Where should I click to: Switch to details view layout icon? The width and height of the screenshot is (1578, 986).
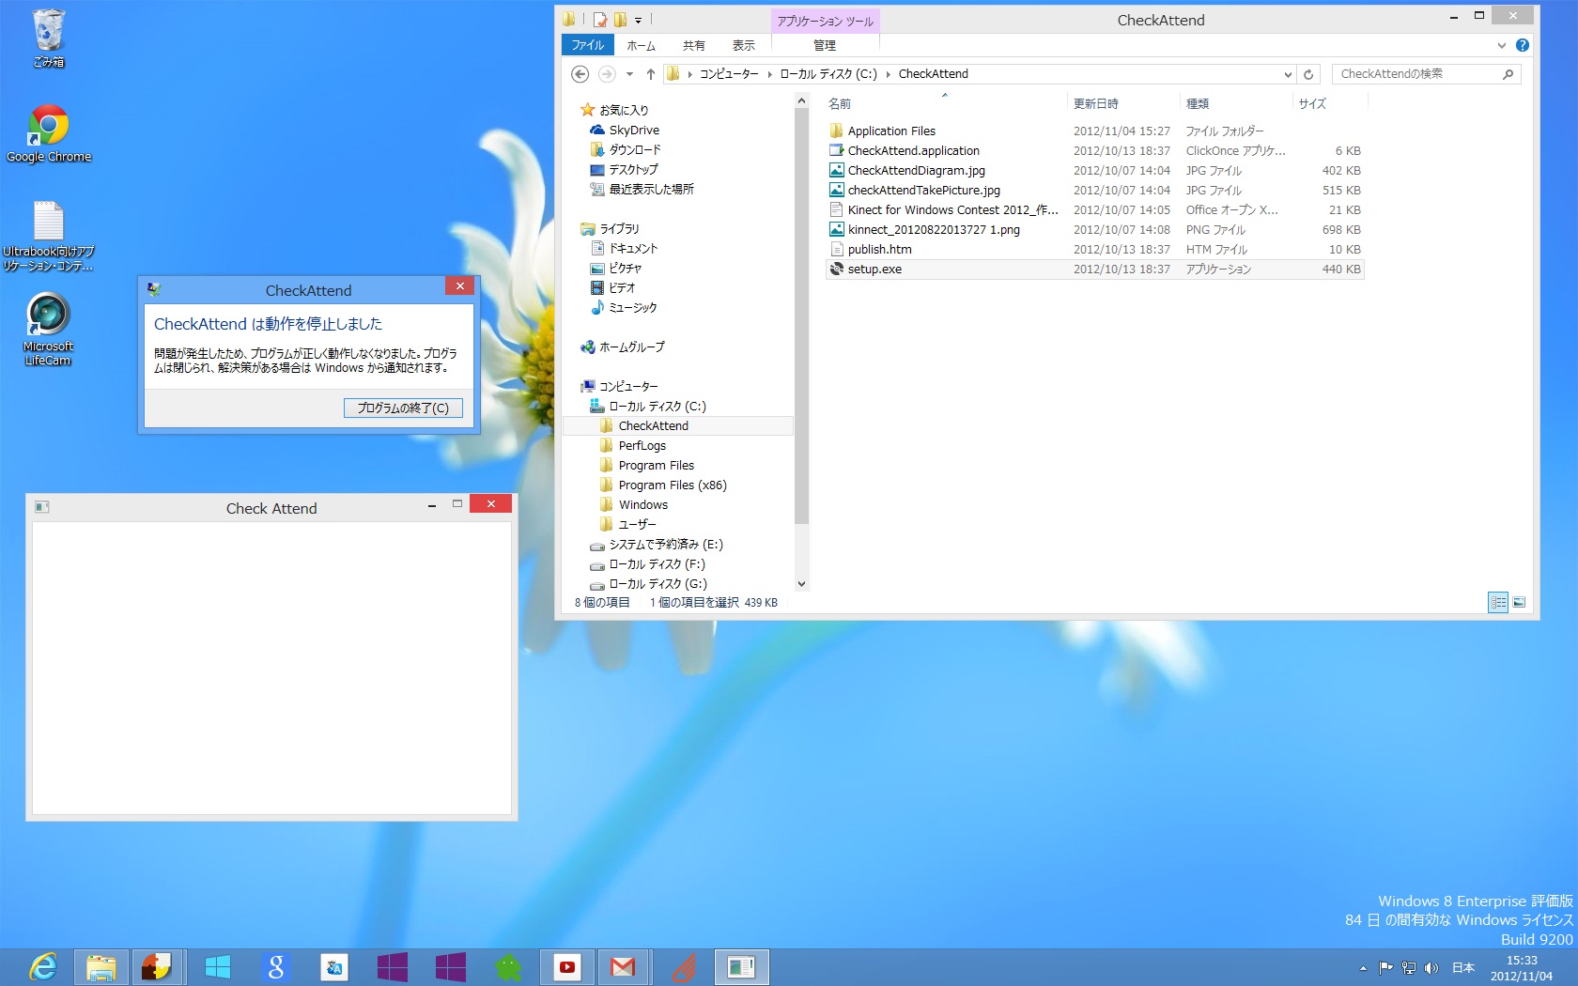tap(1498, 603)
